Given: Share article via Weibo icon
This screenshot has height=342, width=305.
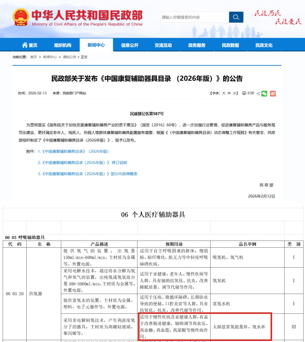Looking at the screenshot, I should pyautogui.click(x=273, y=93).
